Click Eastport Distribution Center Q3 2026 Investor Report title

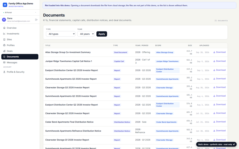(x=71, y=70)
